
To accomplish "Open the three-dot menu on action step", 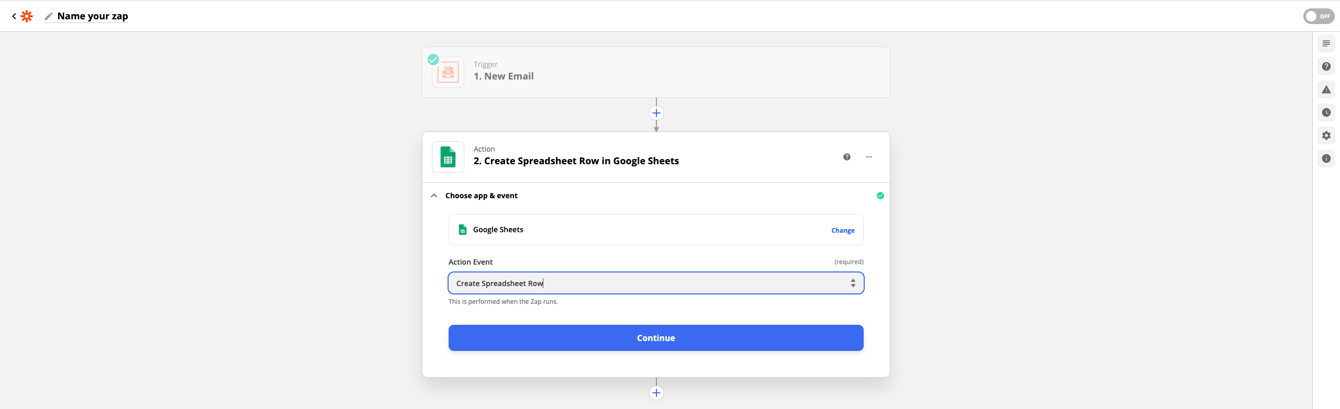I will (x=868, y=157).
